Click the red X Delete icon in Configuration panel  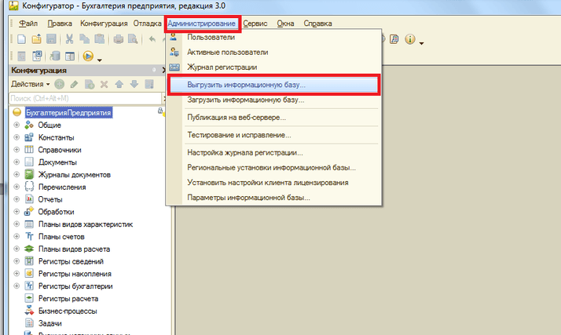103,84
